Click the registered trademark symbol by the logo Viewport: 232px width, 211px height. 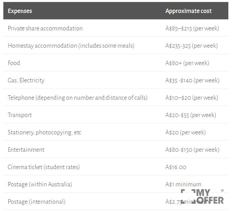click(x=222, y=190)
